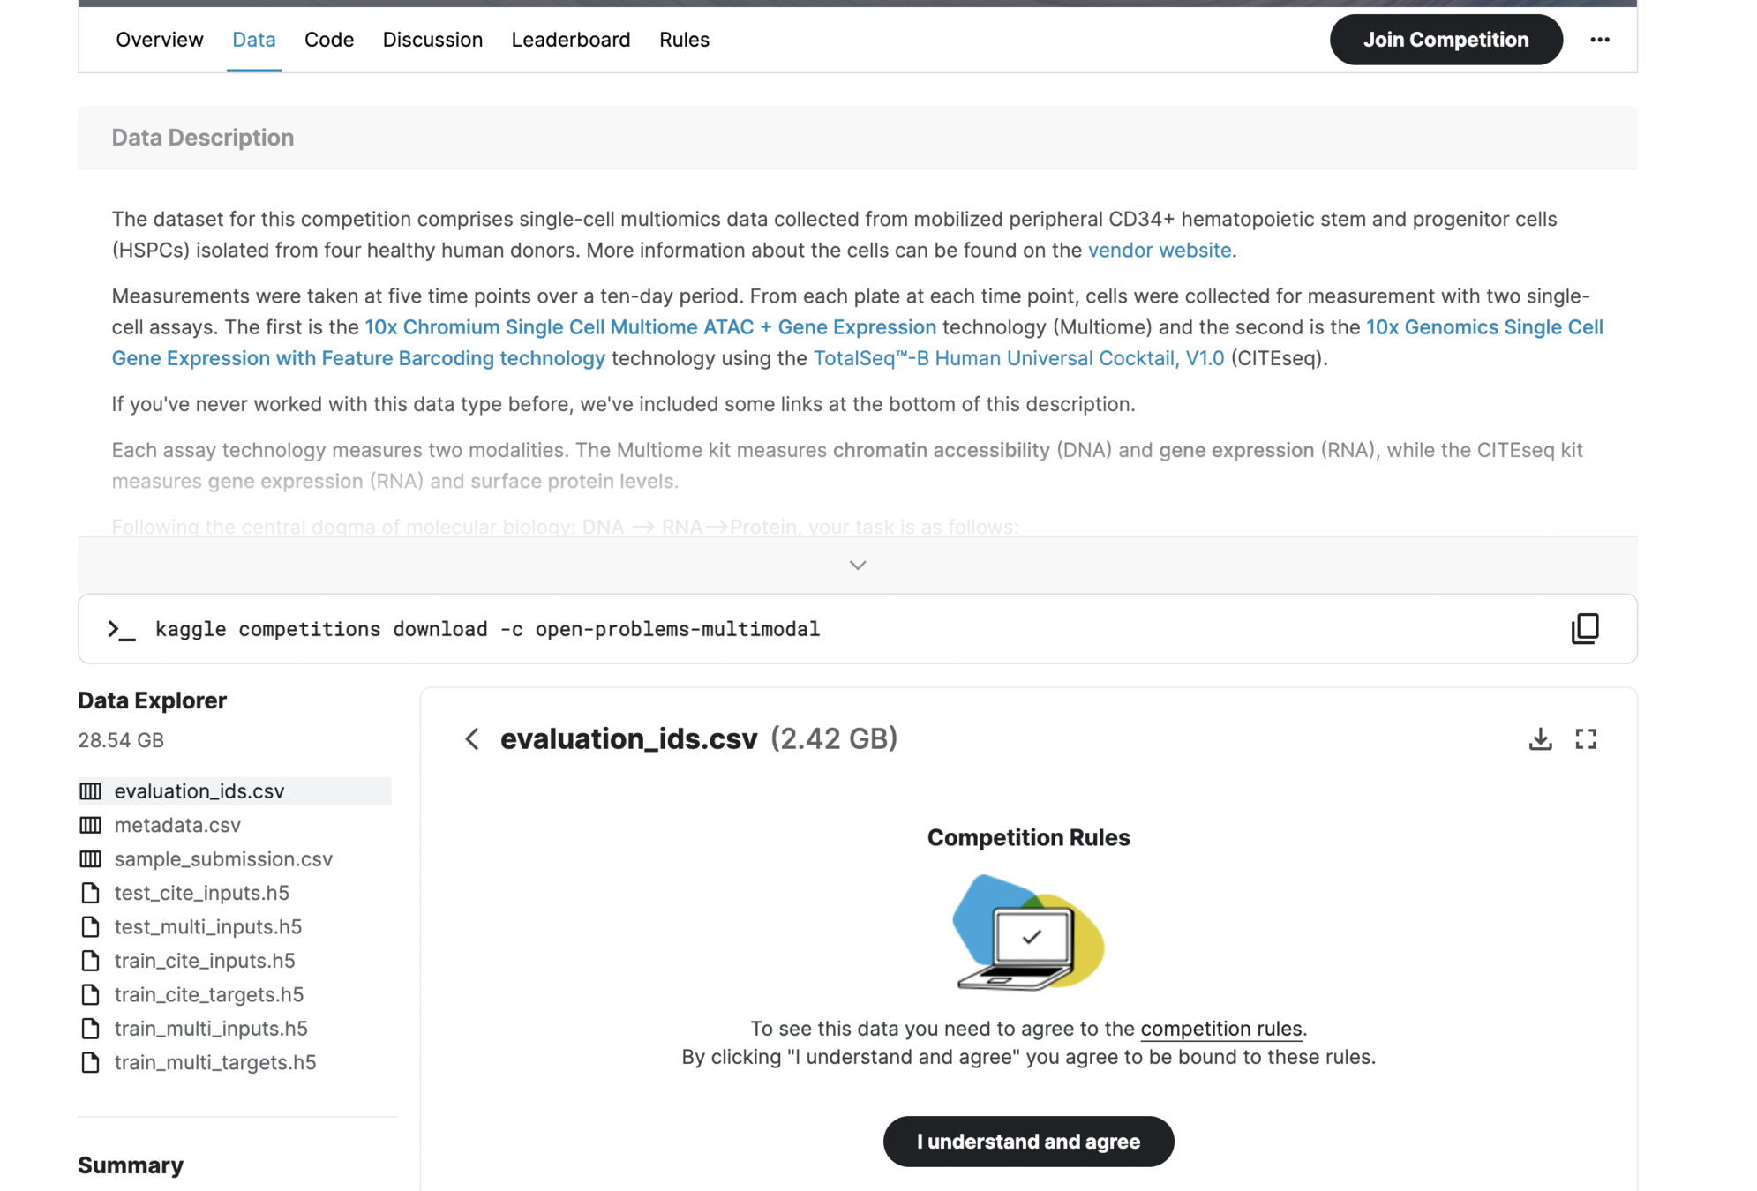1757x1191 pixels.
Task: Click the terminal prompt icon
Action: (121, 629)
